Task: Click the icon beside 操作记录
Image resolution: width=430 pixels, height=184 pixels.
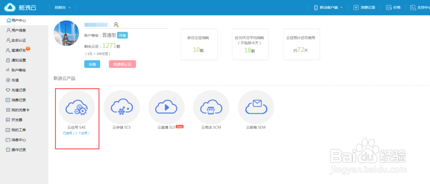Action: [x=8, y=150]
